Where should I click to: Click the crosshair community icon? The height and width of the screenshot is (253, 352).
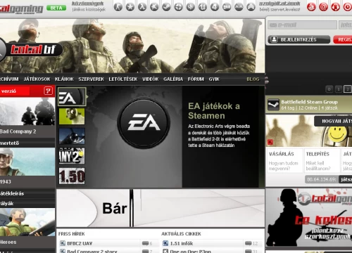[x=178, y=7]
